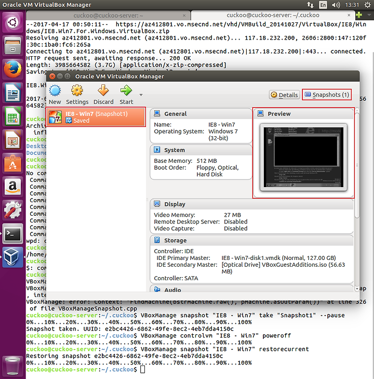Open LibreOffice Impress from launcher
374x379 pixels.
(x=12, y=140)
